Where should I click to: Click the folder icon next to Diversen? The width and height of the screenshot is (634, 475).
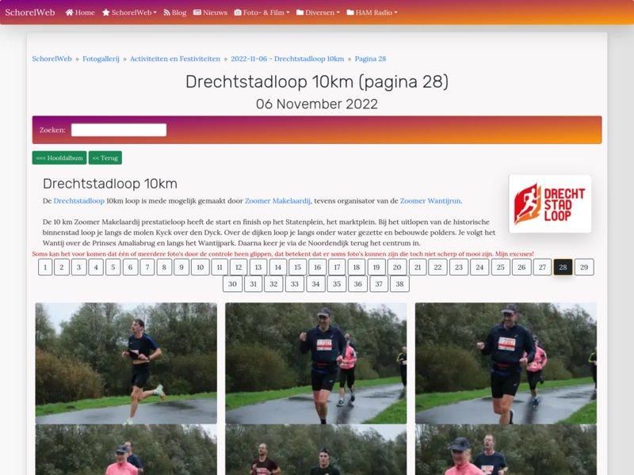[x=300, y=13]
